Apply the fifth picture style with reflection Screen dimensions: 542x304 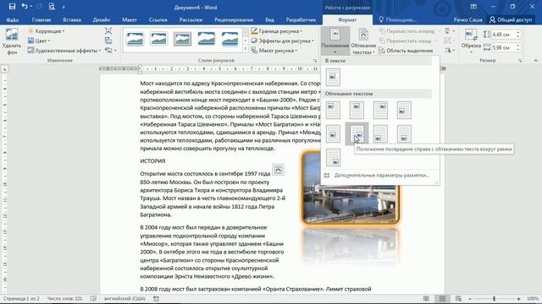230,39
